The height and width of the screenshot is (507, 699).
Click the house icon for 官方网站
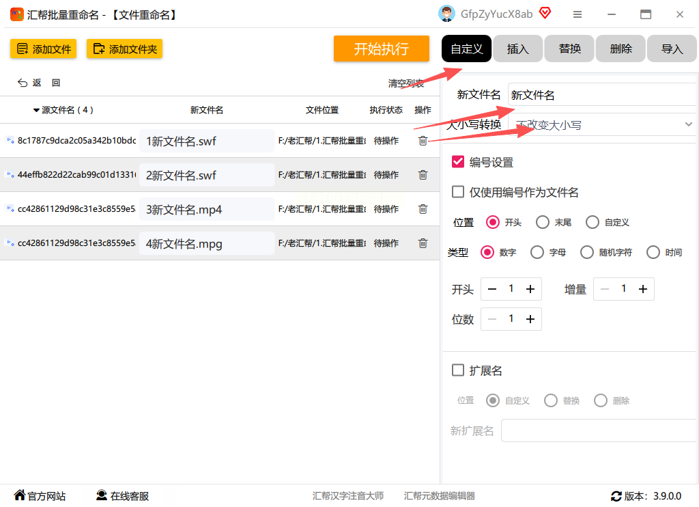[20, 495]
